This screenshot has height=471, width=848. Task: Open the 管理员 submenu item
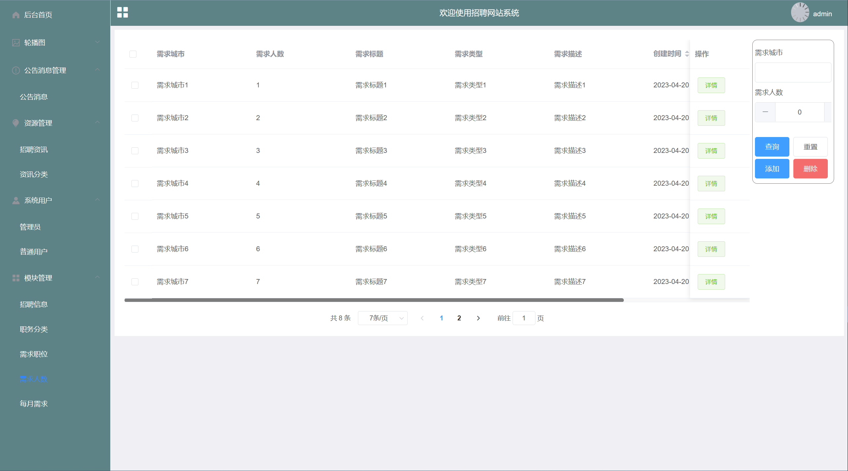point(30,227)
